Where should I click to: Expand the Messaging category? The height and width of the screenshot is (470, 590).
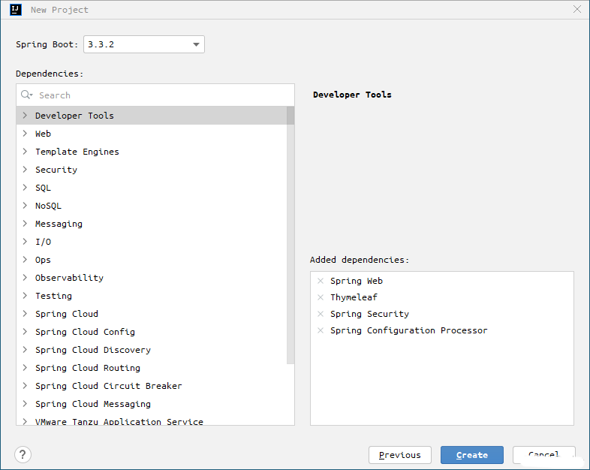[25, 224]
